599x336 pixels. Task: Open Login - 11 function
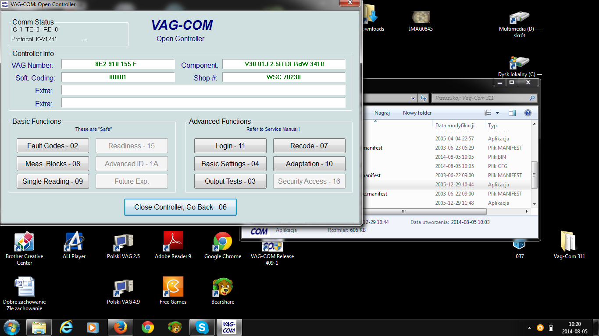tap(230, 146)
